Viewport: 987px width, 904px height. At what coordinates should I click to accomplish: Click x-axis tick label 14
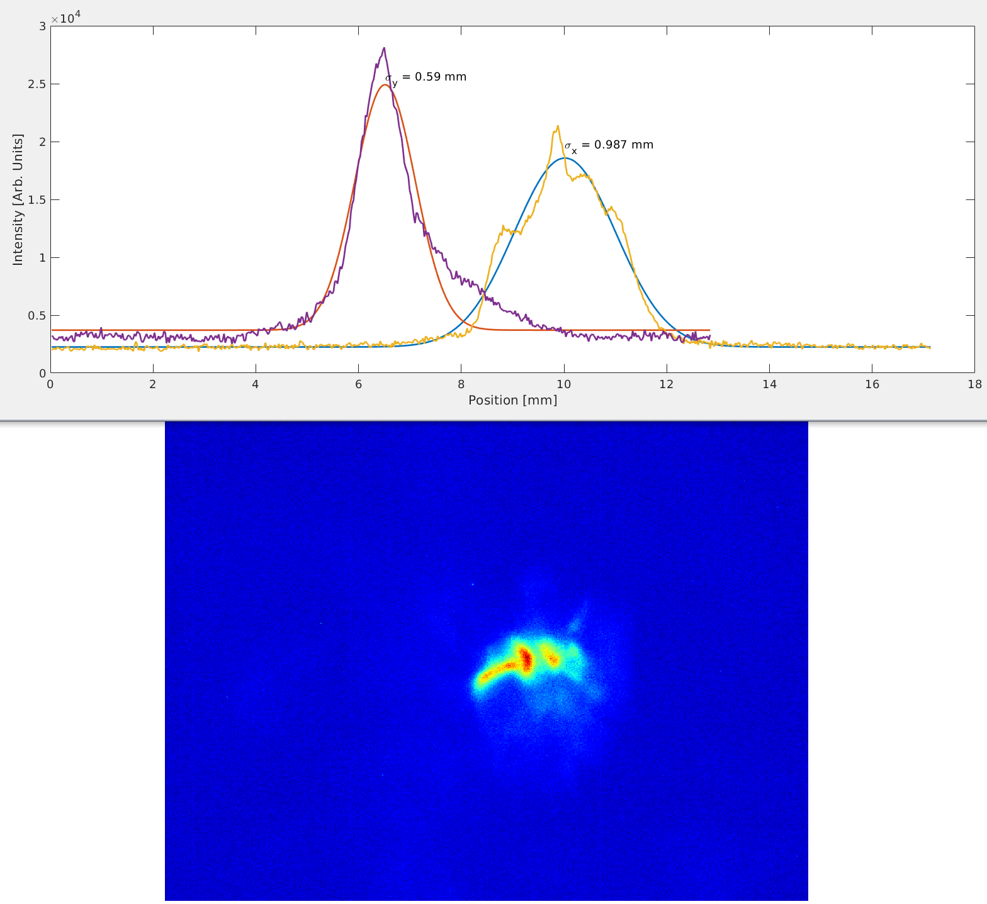(769, 384)
